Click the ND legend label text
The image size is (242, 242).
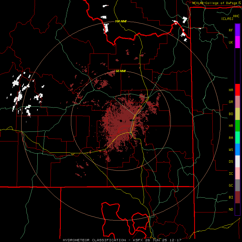pyautogui.click(x=231, y=209)
